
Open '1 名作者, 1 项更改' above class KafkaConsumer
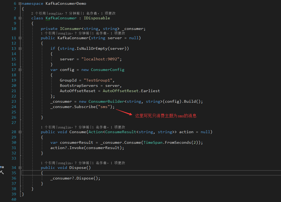pyautogui.click(x=99, y=14)
